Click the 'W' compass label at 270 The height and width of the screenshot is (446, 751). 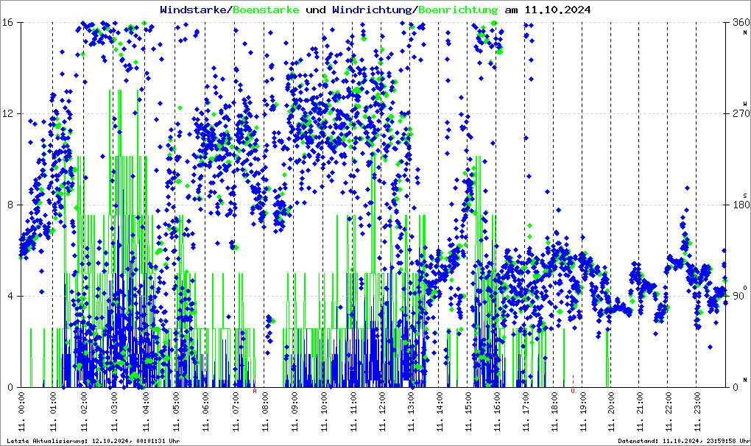point(745,104)
